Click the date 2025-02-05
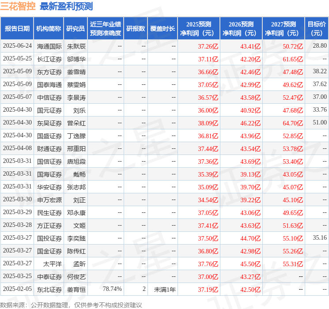 (17, 289)
